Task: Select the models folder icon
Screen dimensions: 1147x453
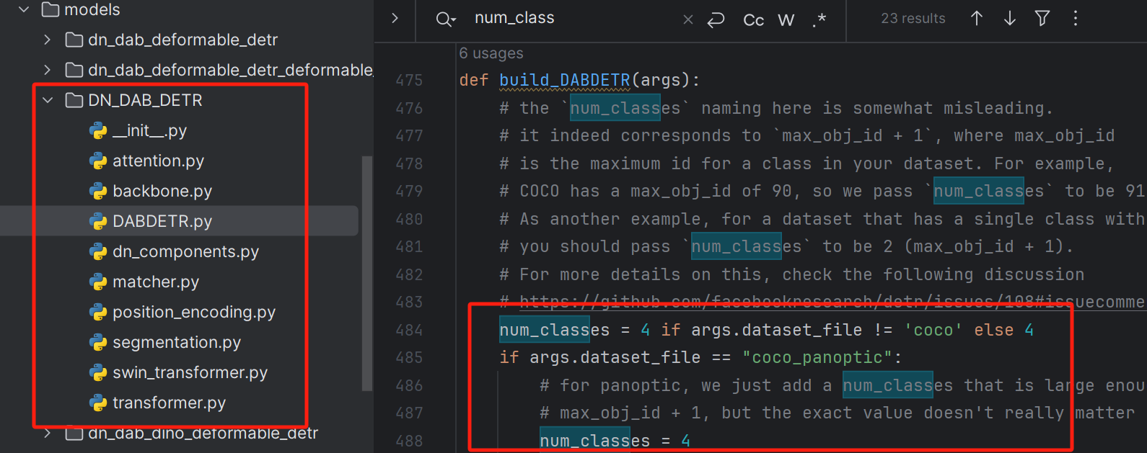Action: coord(50,9)
